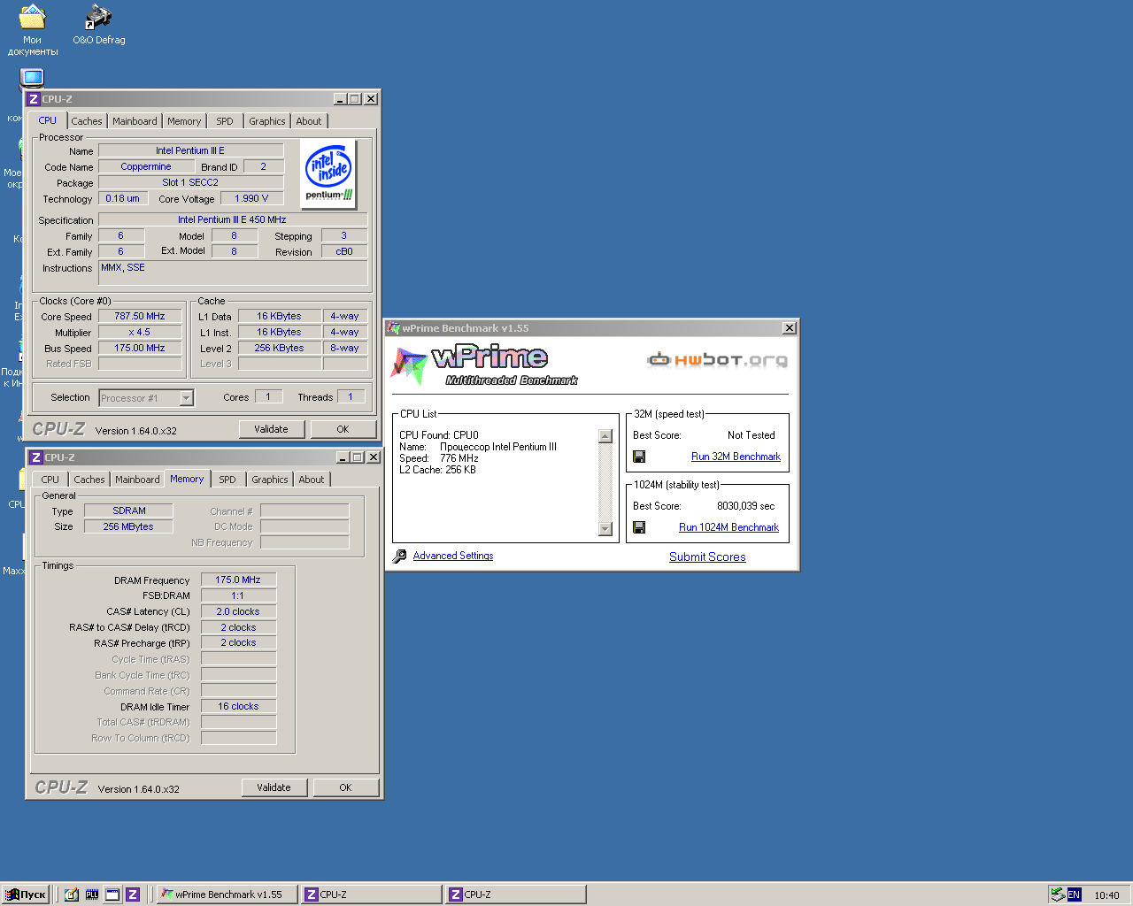1133x906 pixels.
Task: Switch to SPD tab in top CPU-Z window
Action: 225,121
